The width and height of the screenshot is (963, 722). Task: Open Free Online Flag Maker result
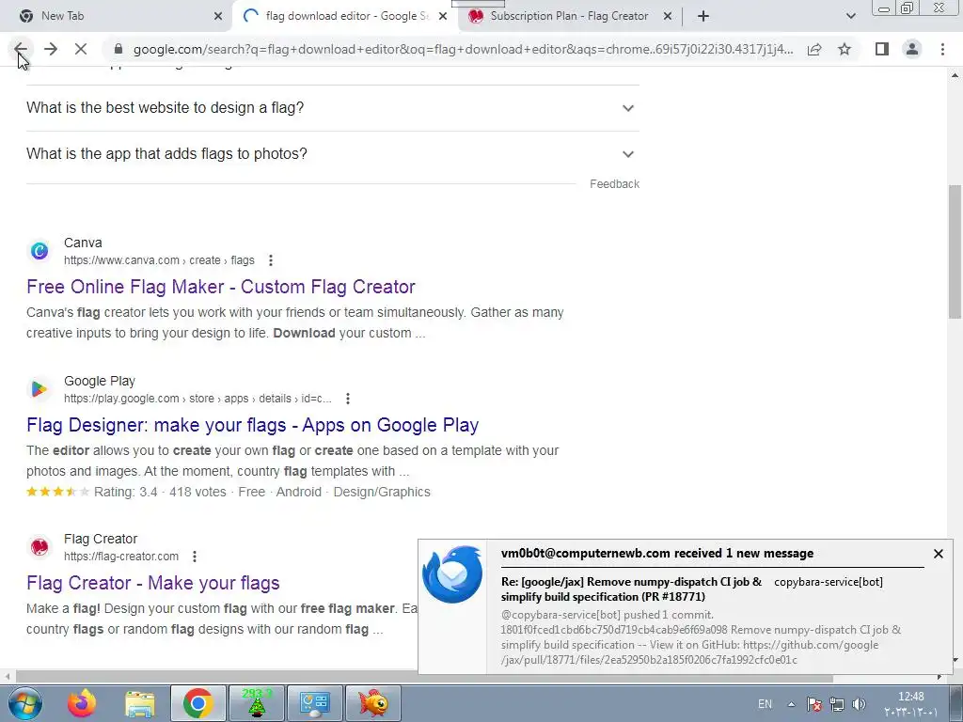pyautogui.click(x=221, y=287)
